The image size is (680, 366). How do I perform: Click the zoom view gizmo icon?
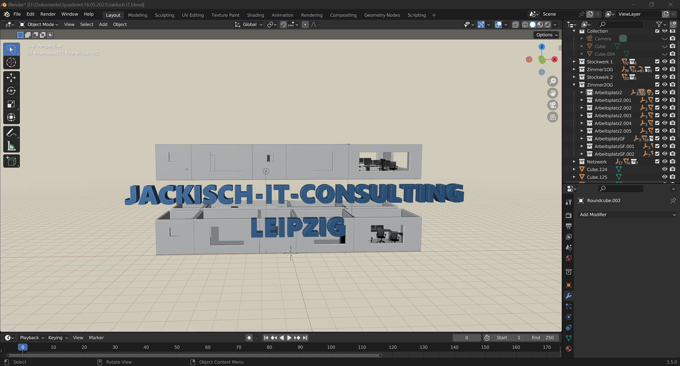[552, 81]
